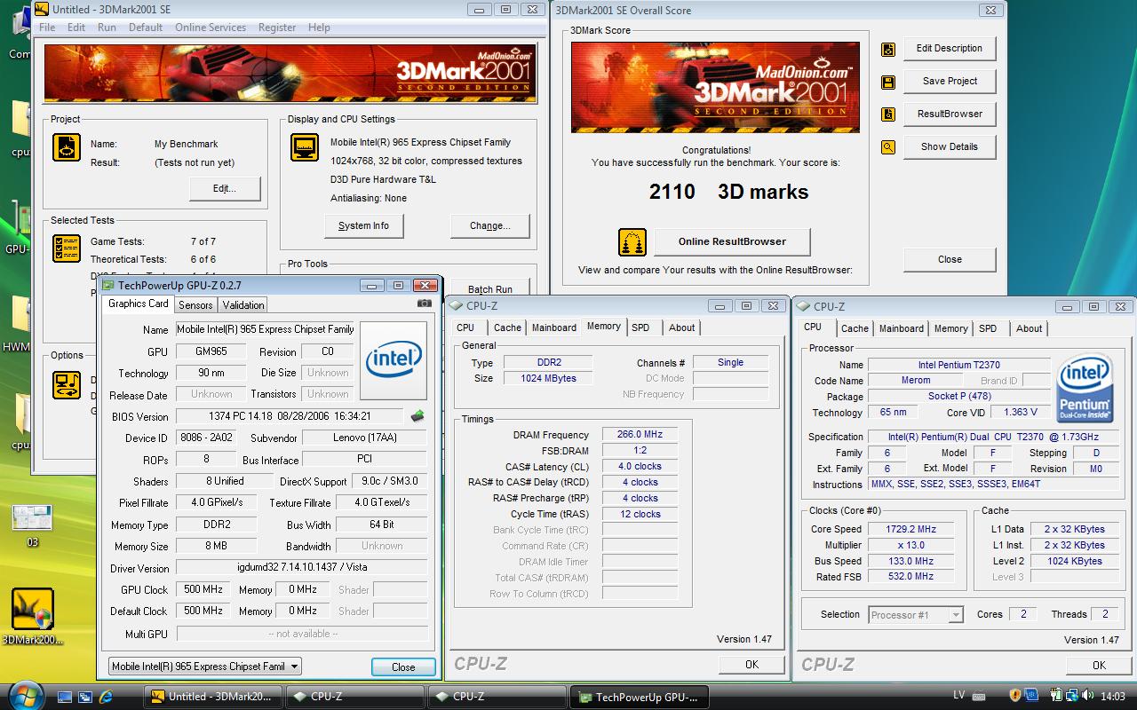Screen dimensions: 1137x710
Task: Click the Options section icon in 3DMark
Action: (67, 385)
